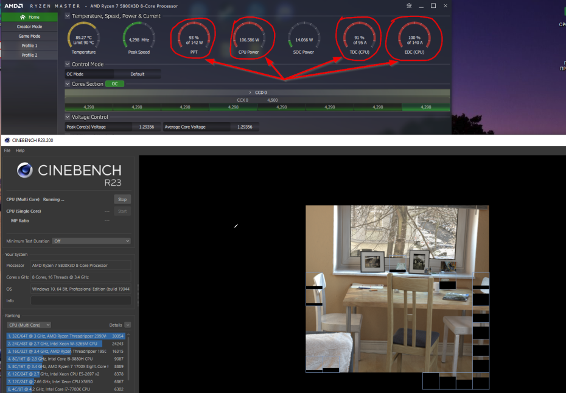This screenshot has width=566, height=393.
Task: Select the PPT gauge
Action: point(194,38)
